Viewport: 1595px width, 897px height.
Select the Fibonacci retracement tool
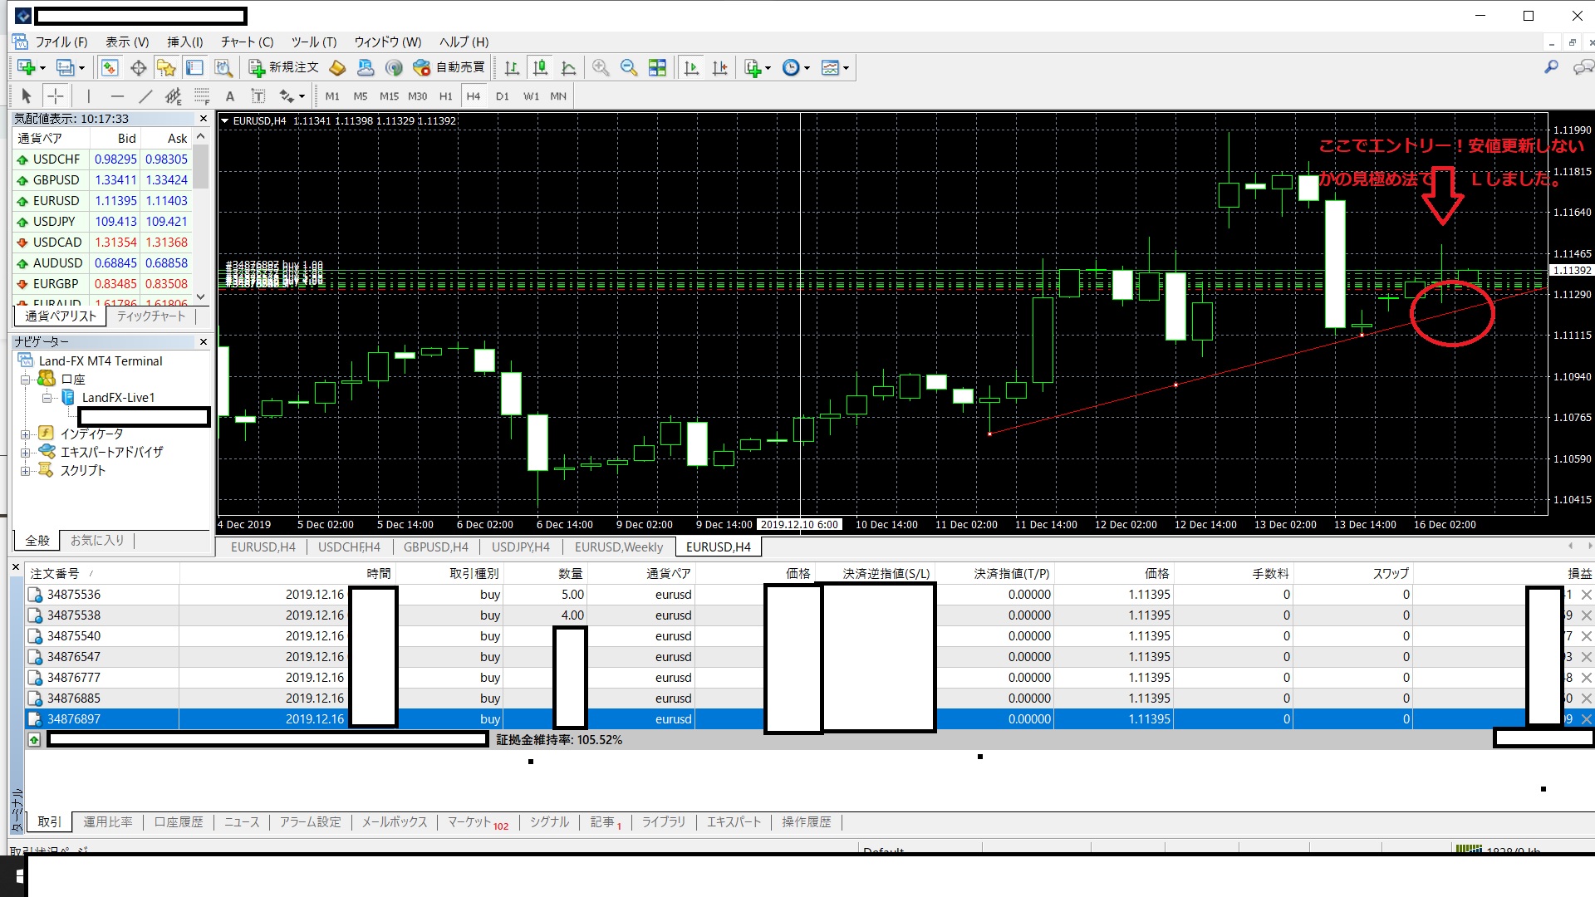202,96
